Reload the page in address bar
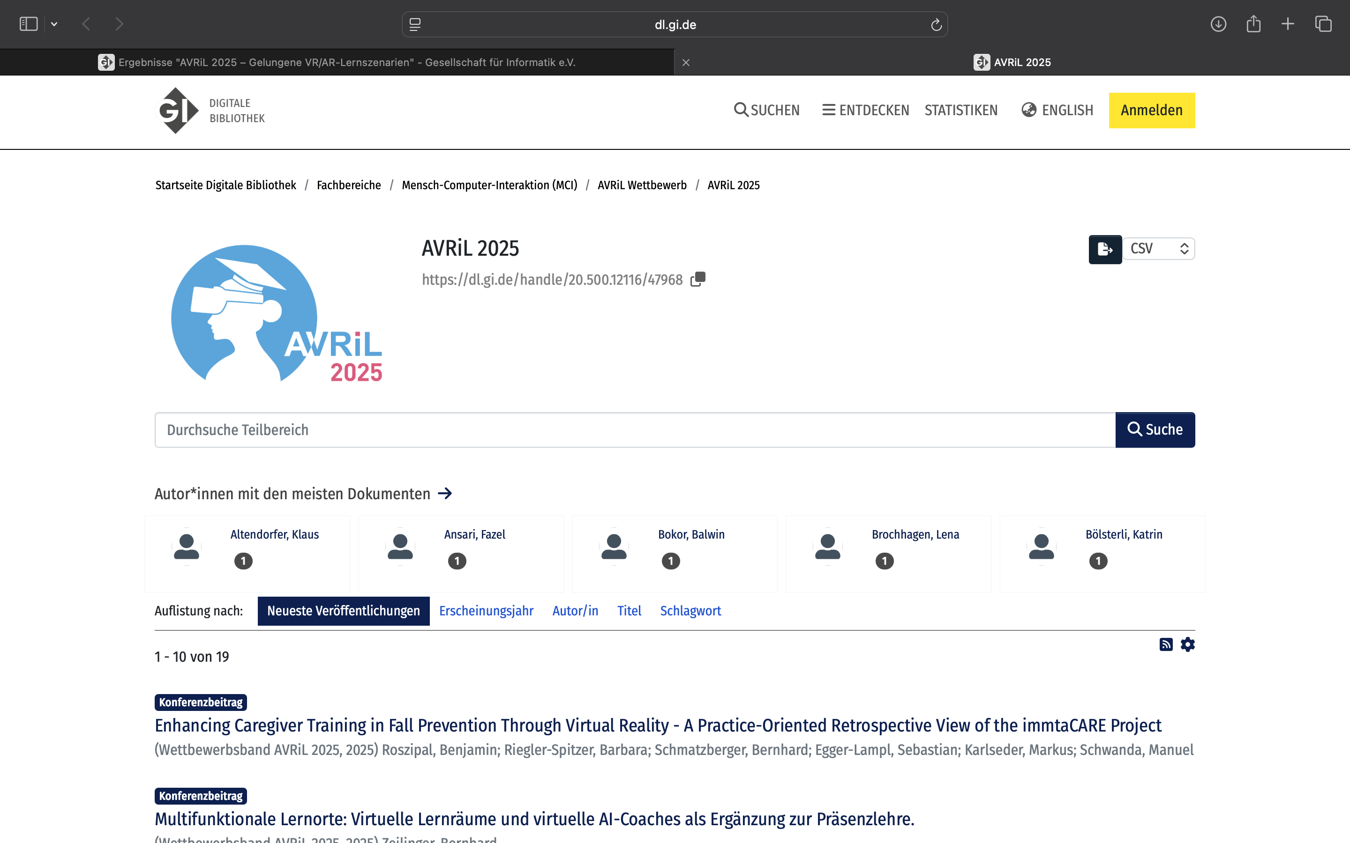Screen dimensions: 1350x843 pyautogui.click(x=936, y=24)
